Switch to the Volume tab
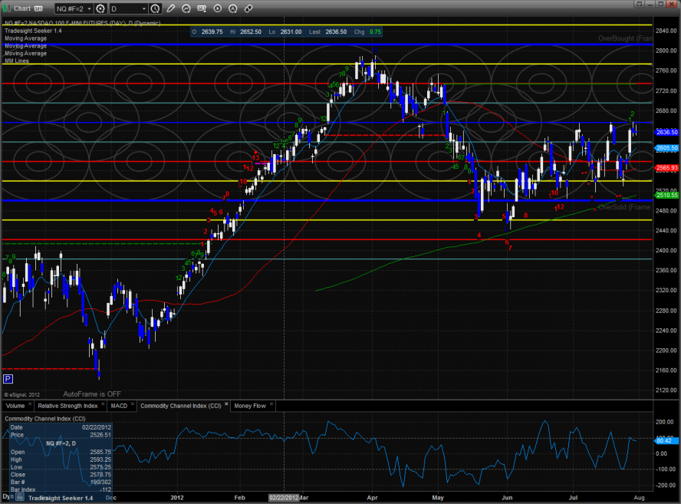This screenshot has width=681, height=504. [x=15, y=405]
